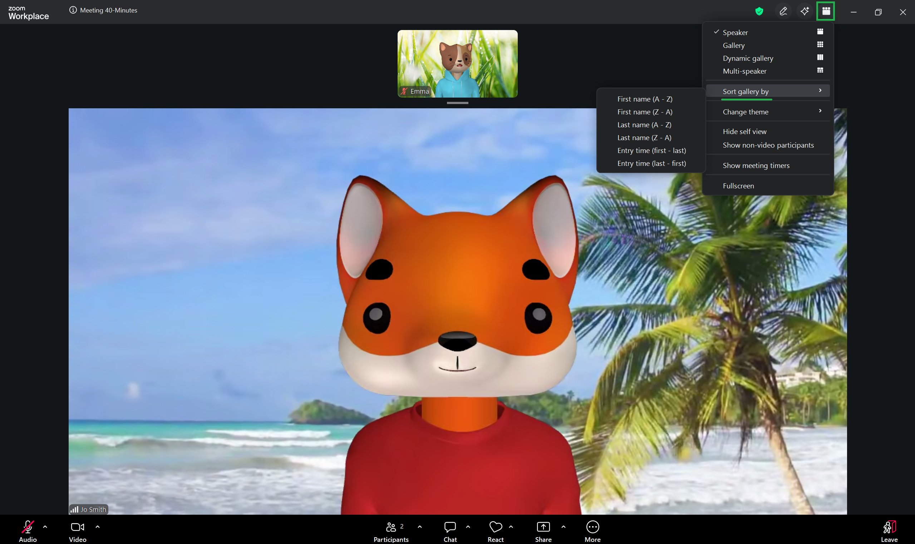Screen dimensions: 915x544
Task: Sort gallery by First name (Z - A)
Action: tap(651, 112)
